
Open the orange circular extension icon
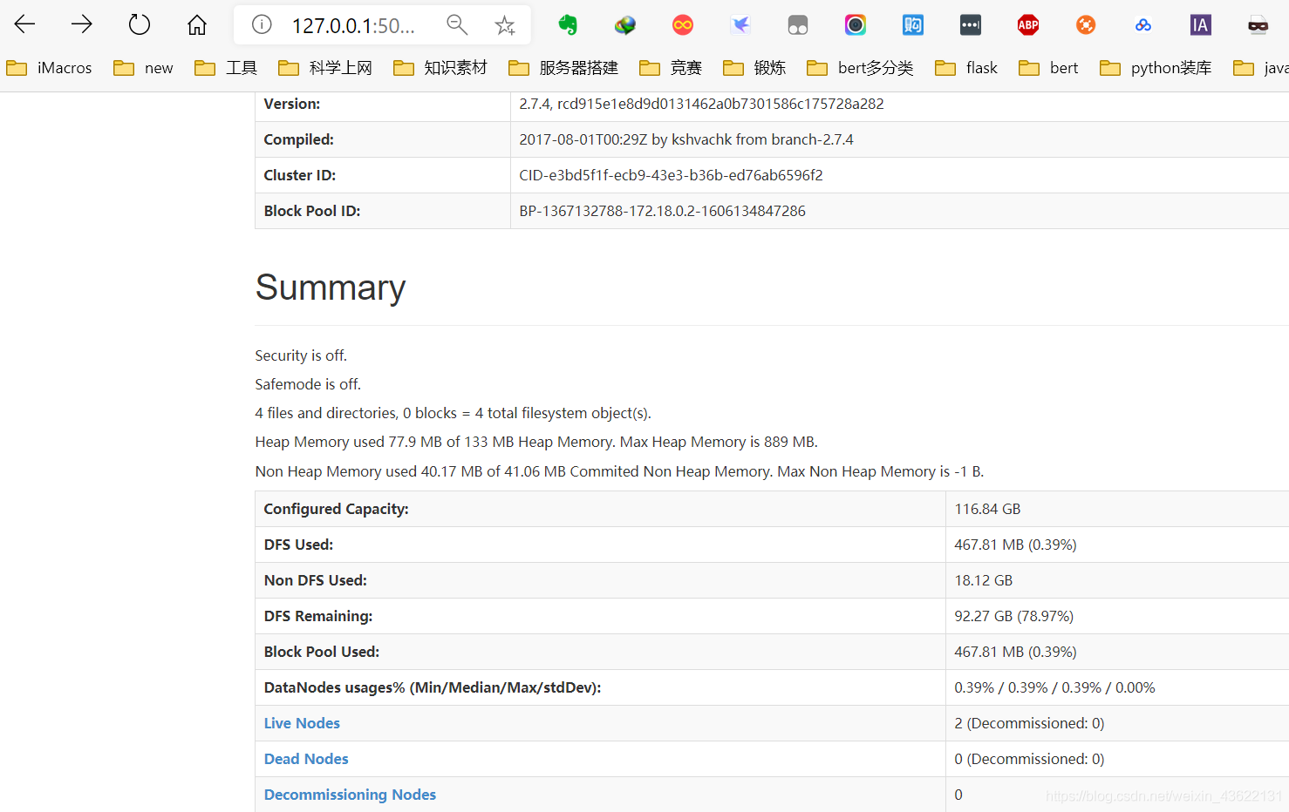tap(1086, 25)
